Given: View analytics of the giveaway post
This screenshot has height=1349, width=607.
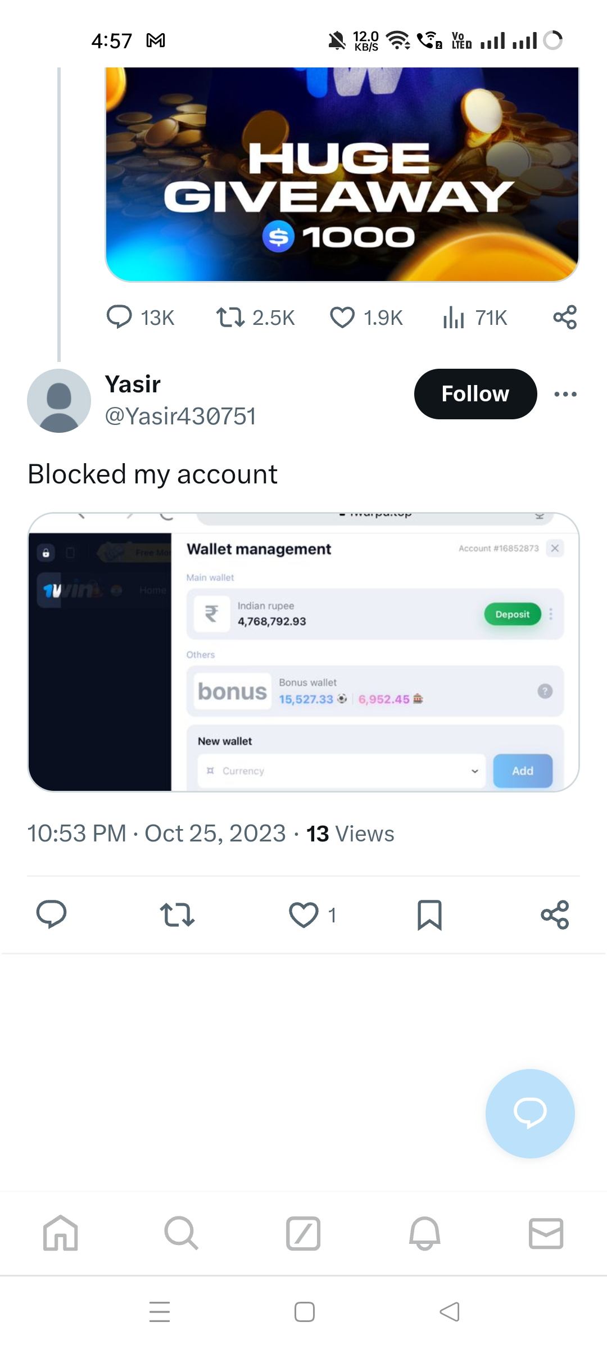Looking at the screenshot, I should tap(454, 317).
